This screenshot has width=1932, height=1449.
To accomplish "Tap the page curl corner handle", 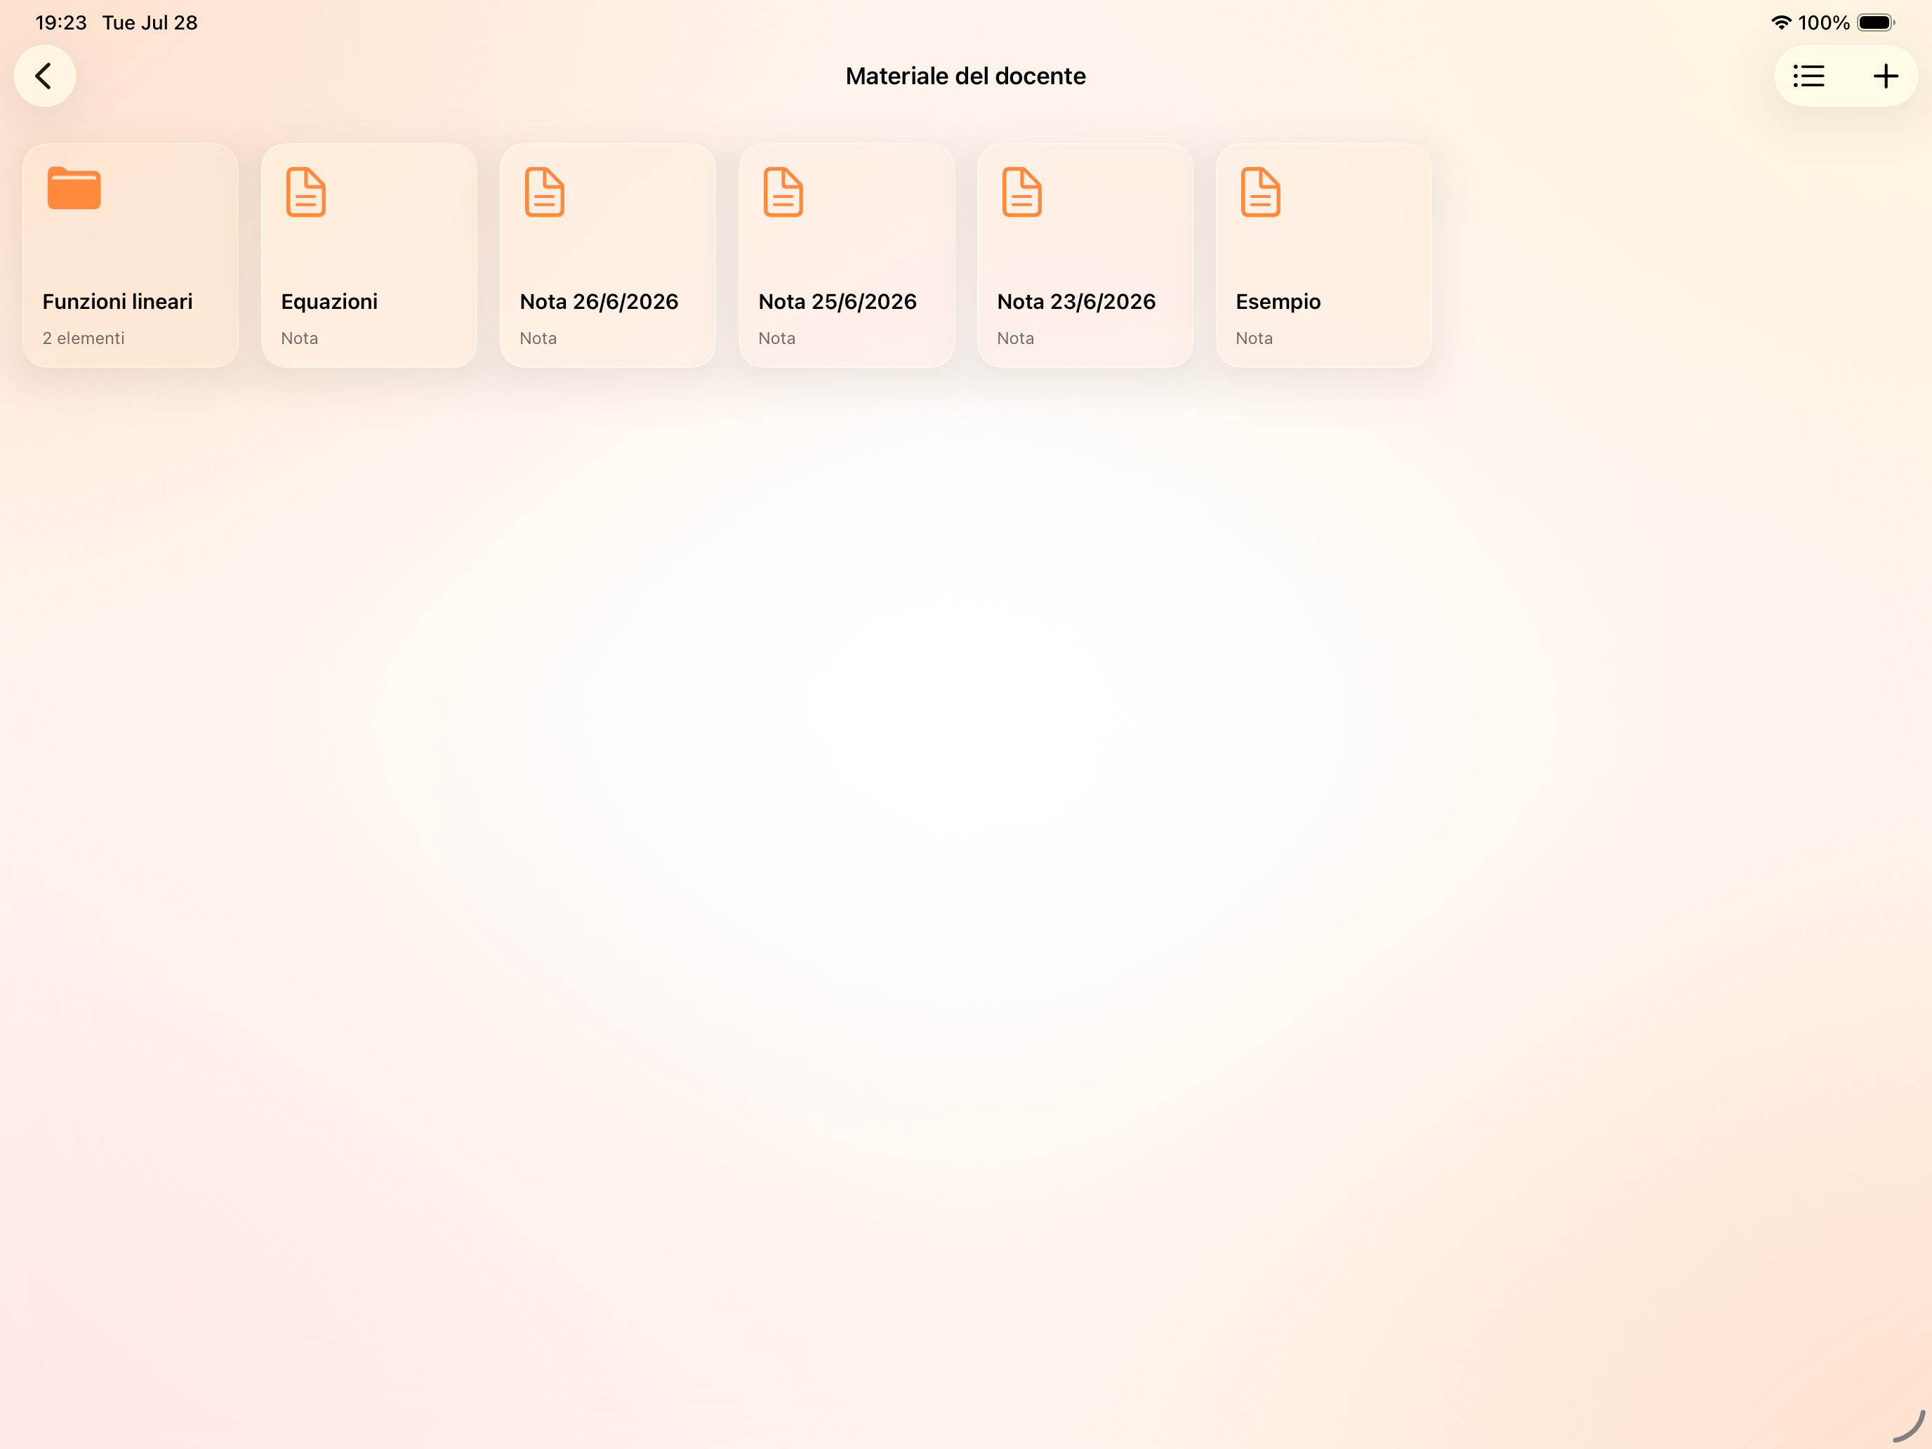I will tap(1910, 1427).
